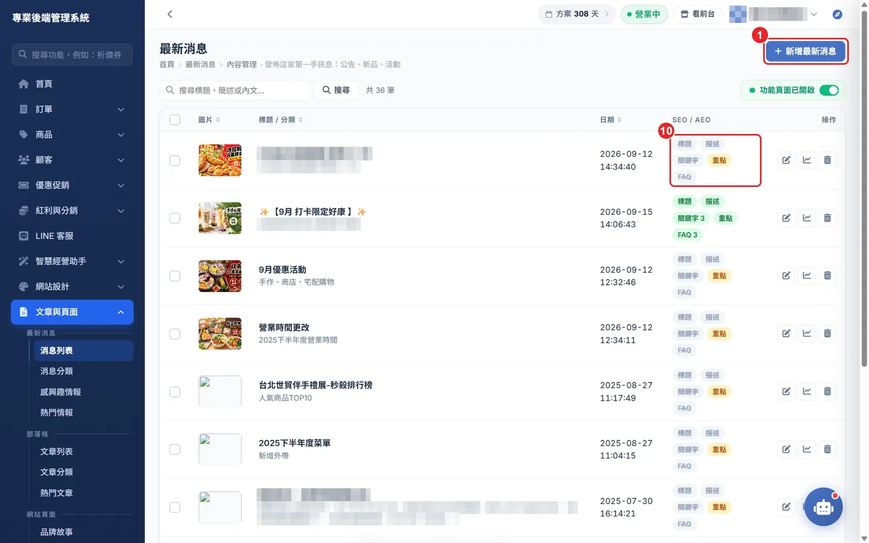The height and width of the screenshot is (543, 869).
Task: Open the user account dropdown
Action: tap(774, 14)
